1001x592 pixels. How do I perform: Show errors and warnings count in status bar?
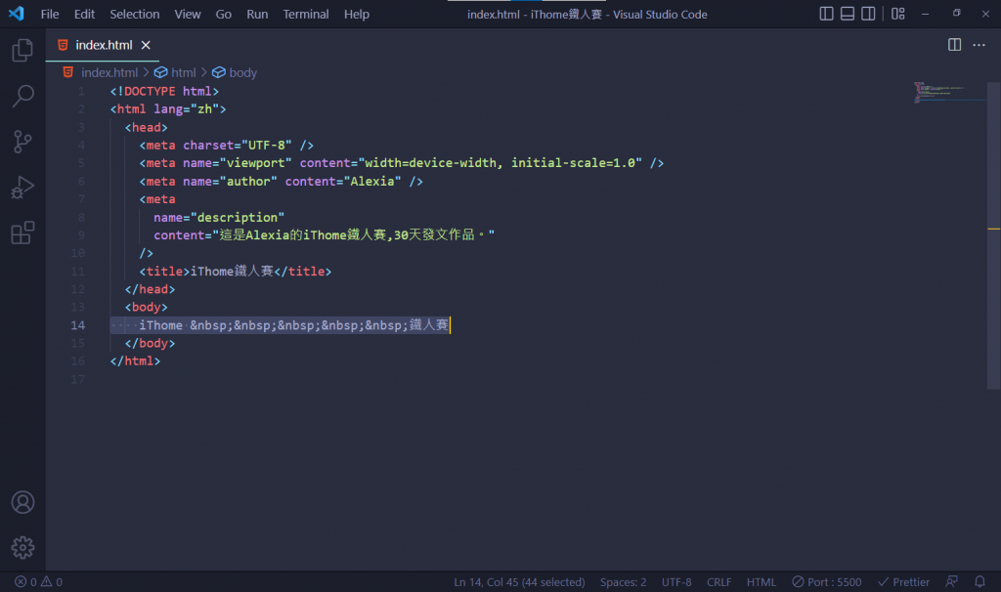(x=38, y=582)
